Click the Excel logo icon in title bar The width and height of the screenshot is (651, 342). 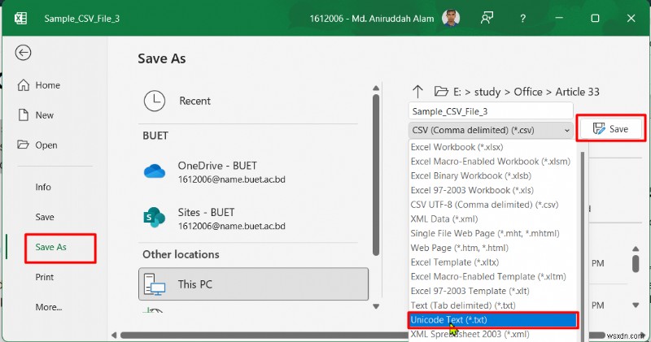[x=20, y=18]
